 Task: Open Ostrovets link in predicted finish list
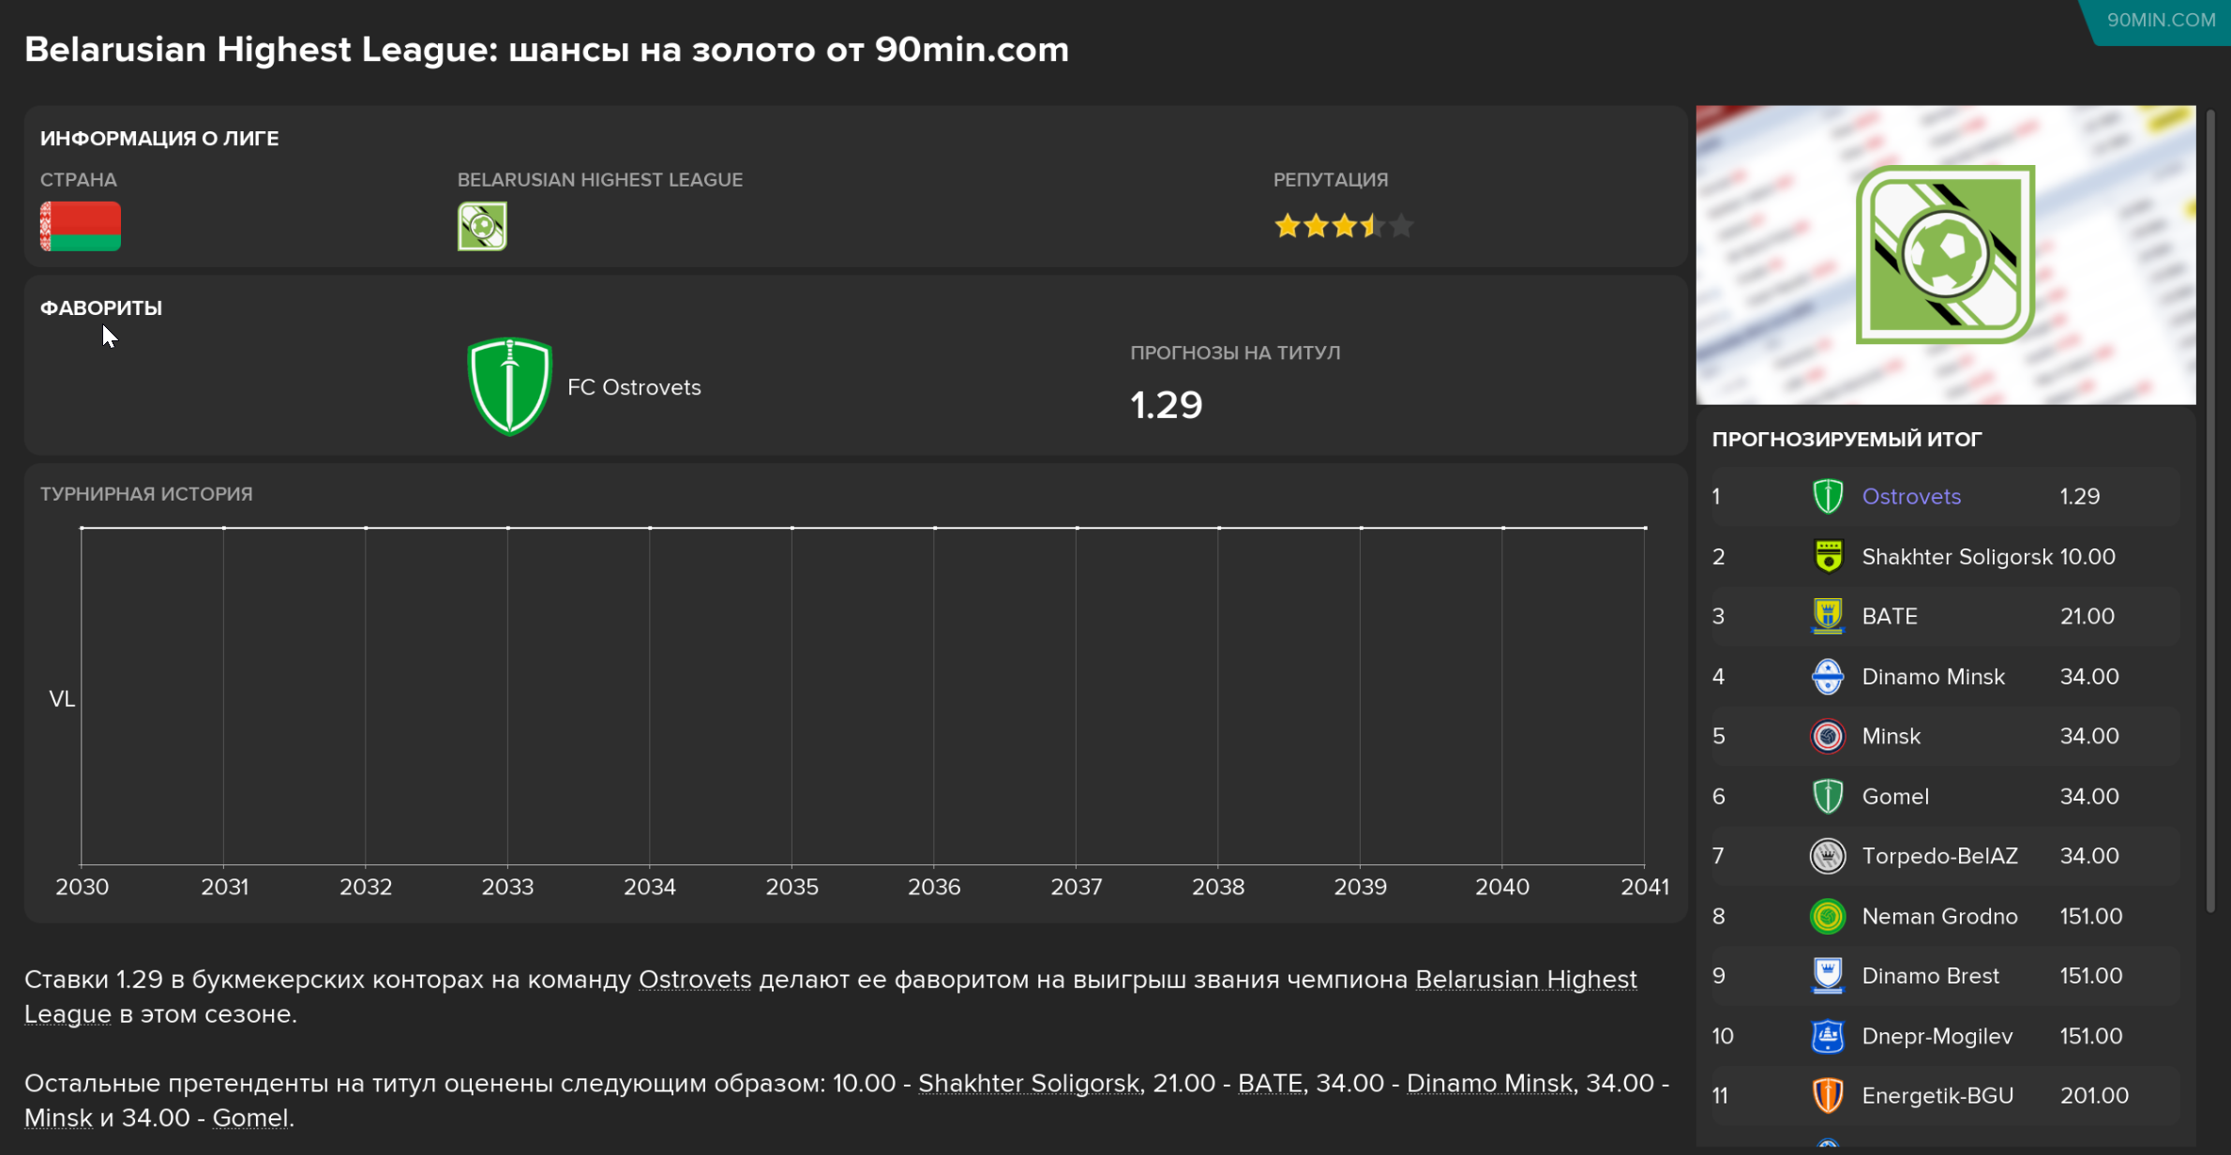1911,497
